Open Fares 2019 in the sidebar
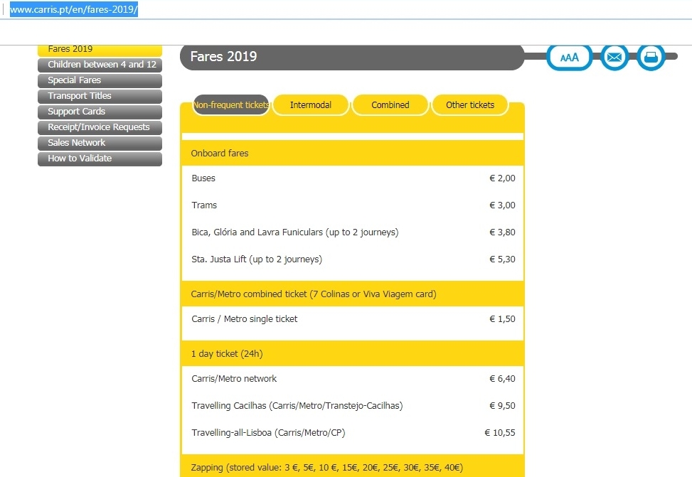692x477 pixels. [100, 50]
